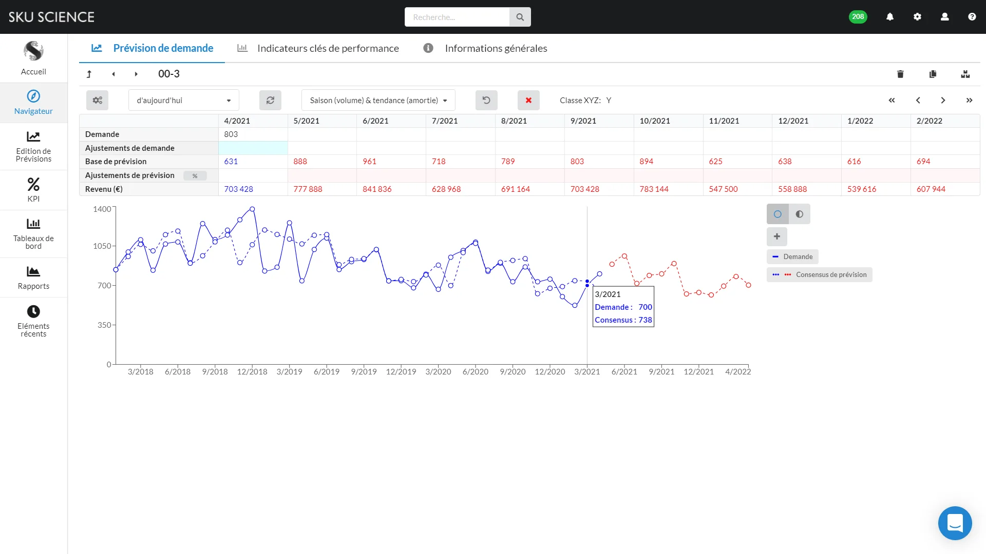Click Demande value 803
Screen dimensions: 986x554
pyautogui.click(x=231, y=134)
